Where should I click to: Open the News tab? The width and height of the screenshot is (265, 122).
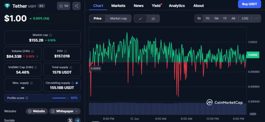coord(139,6)
